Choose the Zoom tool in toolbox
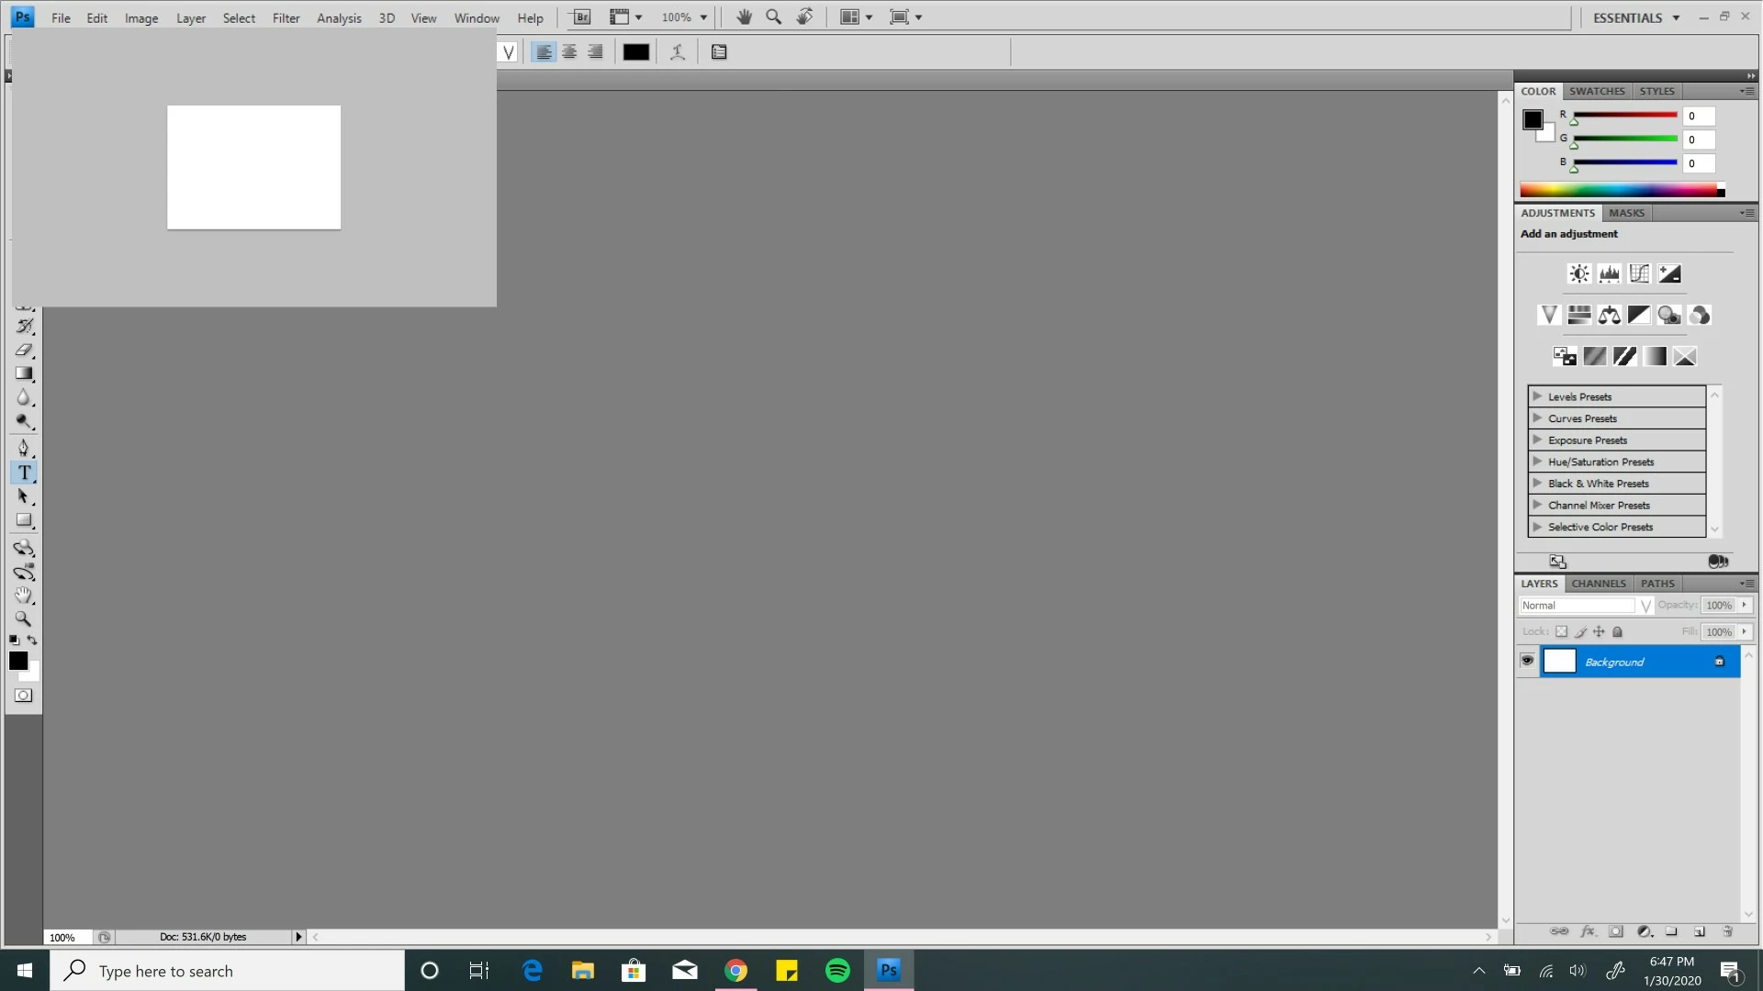Viewport: 1763px width, 991px height. pos(24,618)
